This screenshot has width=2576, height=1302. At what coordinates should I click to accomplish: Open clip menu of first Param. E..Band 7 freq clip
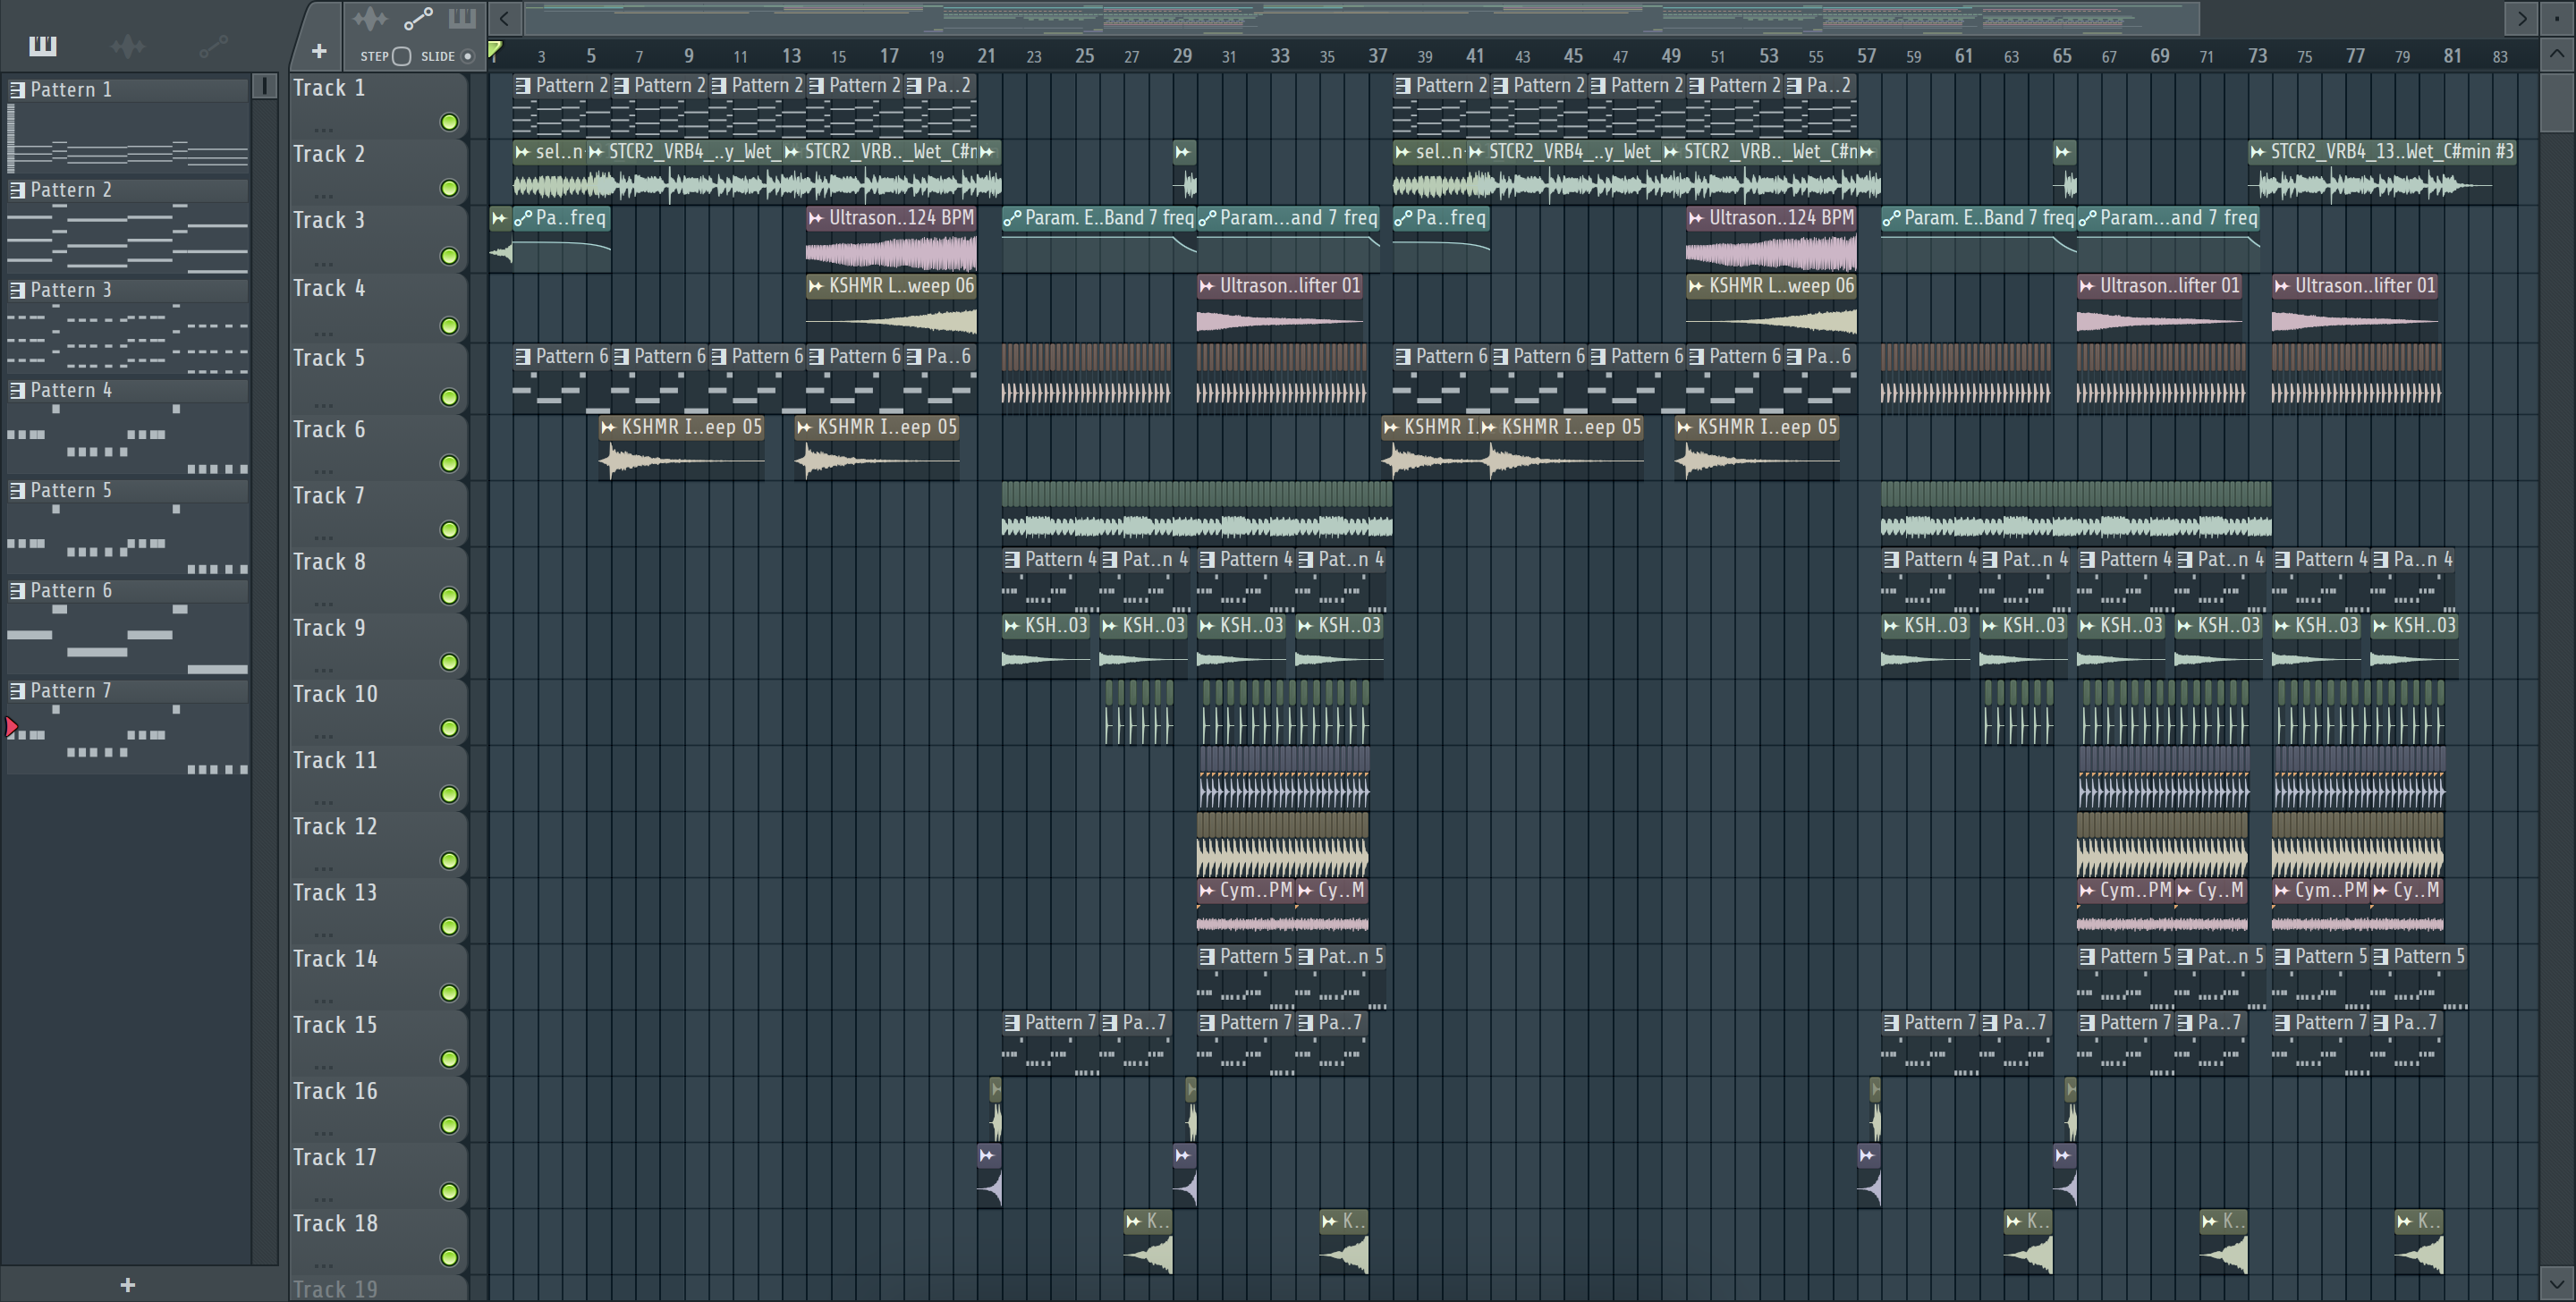(1012, 218)
